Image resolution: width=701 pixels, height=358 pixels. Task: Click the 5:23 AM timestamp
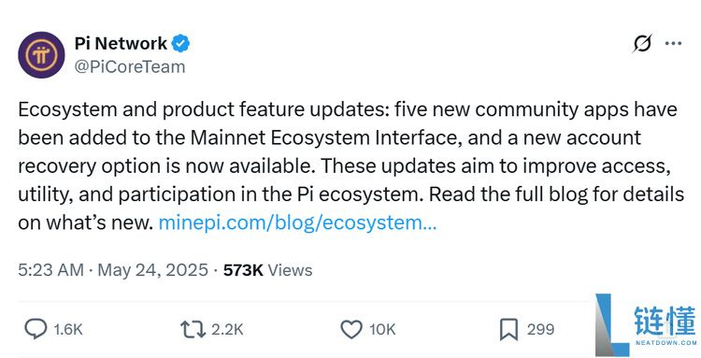click(51, 270)
